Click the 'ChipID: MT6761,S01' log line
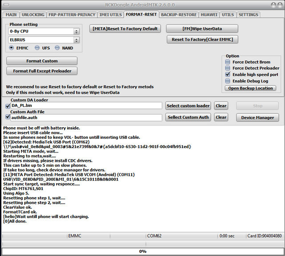Screen dimensions: 285x256 [x=23, y=189]
